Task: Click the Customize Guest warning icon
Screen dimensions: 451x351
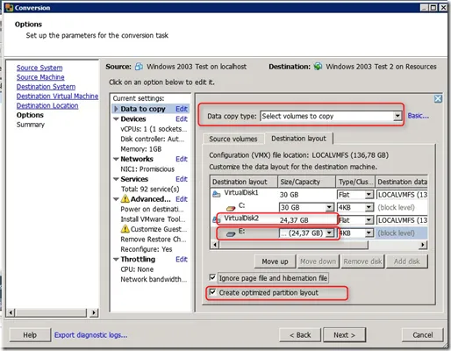Action: click(x=125, y=229)
